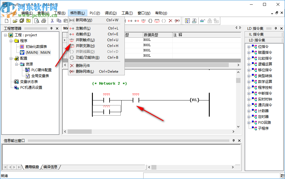Insert left contact from toolbar
This screenshot has height=179, width=285.
point(130,21)
